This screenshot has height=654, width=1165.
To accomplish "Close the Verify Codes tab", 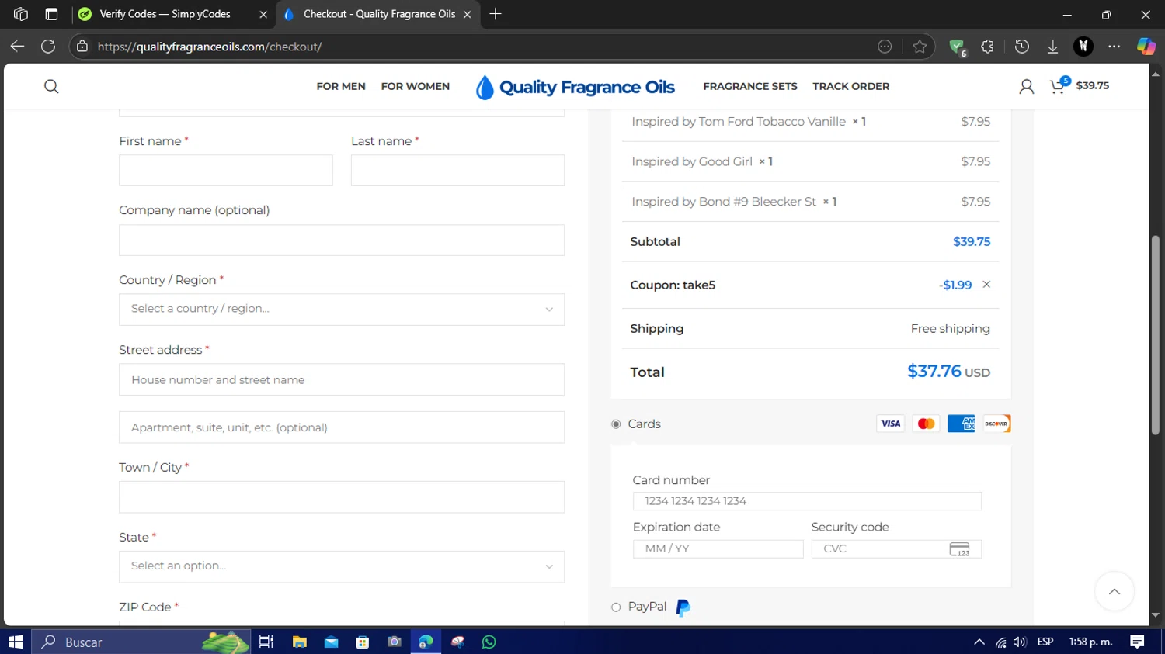I will pyautogui.click(x=263, y=14).
